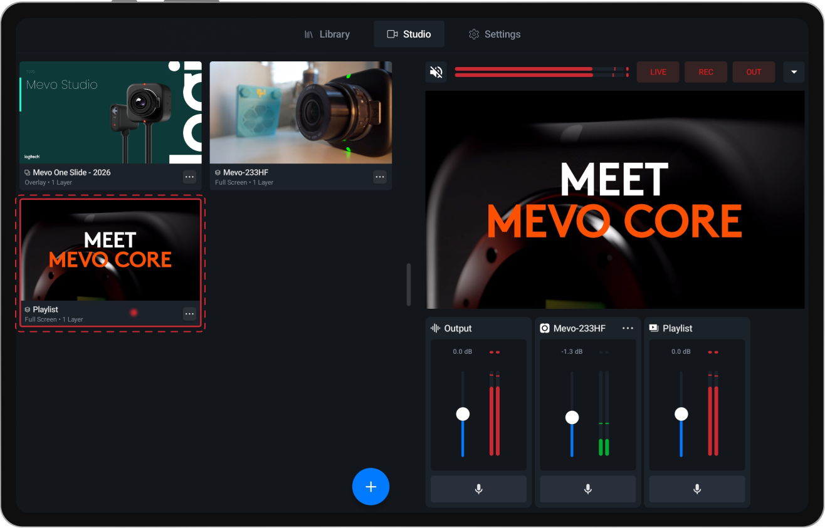Open the Mevo-233HF mixer channel options
This screenshot has height=528, width=825.
click(x=628, y=328)
